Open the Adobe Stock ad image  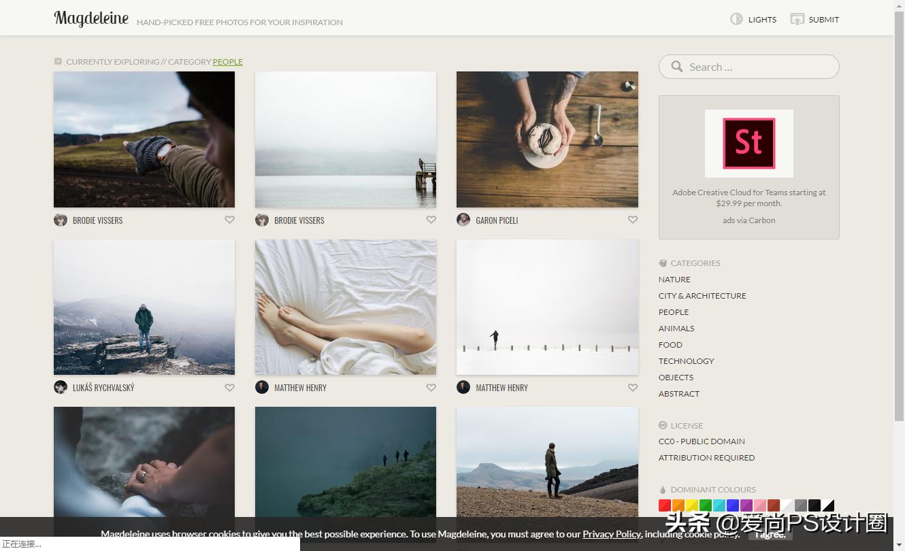[748, 143]
